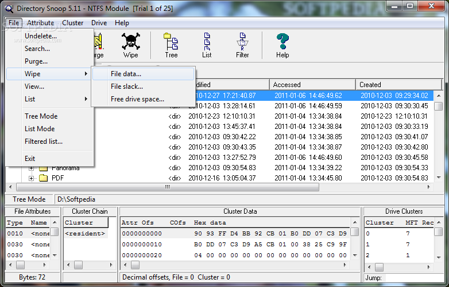This screenshot has width=449, height=287.
Task: Sort by Accessed column header
Action: point(312,85)
